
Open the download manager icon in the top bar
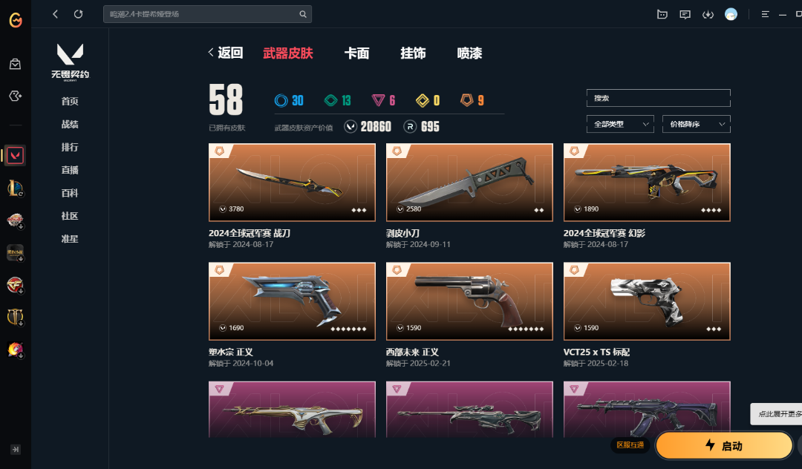pos(708,14)
